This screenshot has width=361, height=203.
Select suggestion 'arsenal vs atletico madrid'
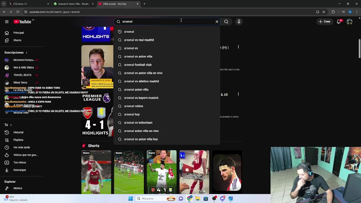[x=167, y=81]
